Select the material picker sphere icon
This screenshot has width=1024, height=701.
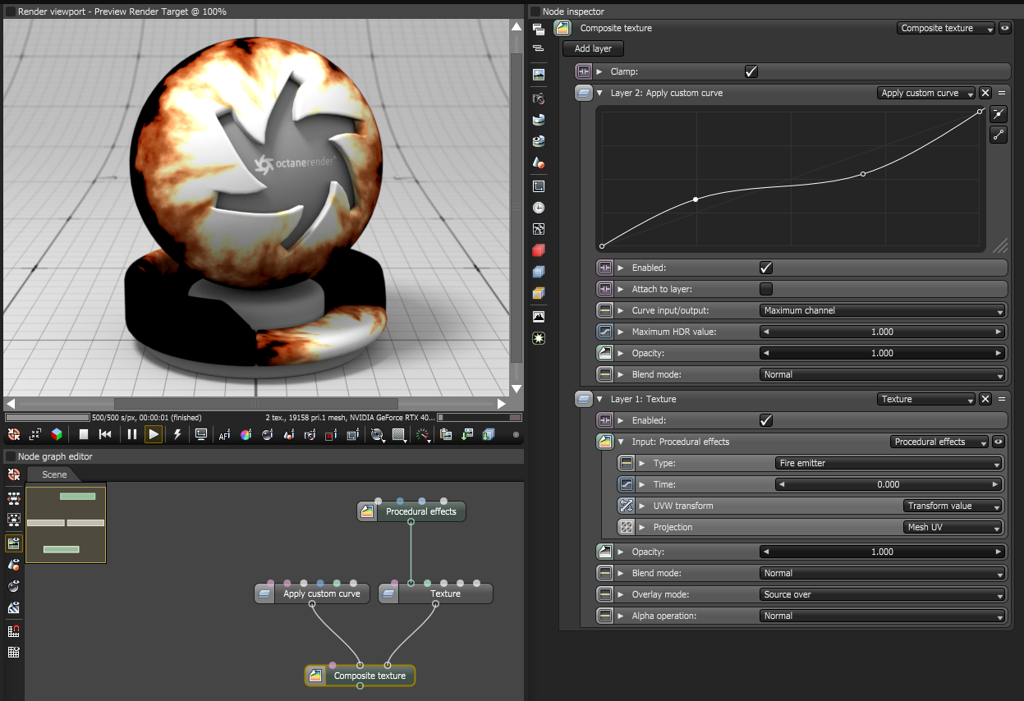(x=267, y=434)
